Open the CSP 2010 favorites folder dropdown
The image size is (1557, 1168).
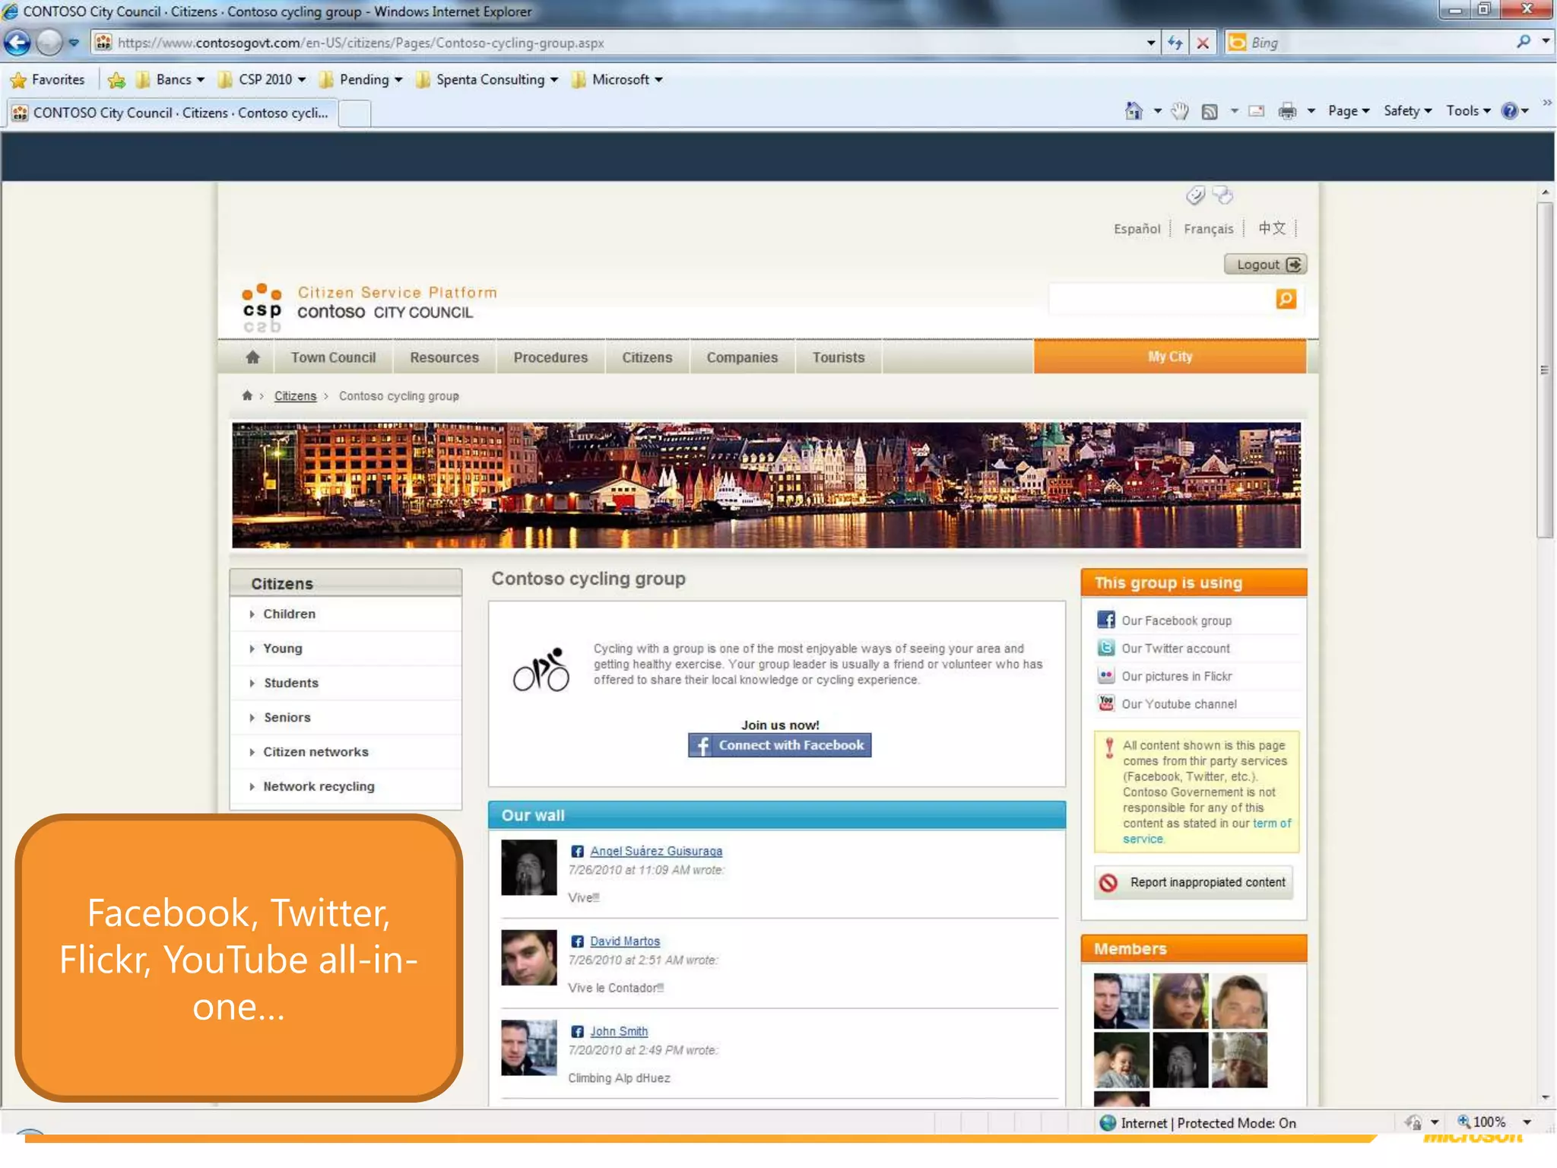[x=262, y=79]
